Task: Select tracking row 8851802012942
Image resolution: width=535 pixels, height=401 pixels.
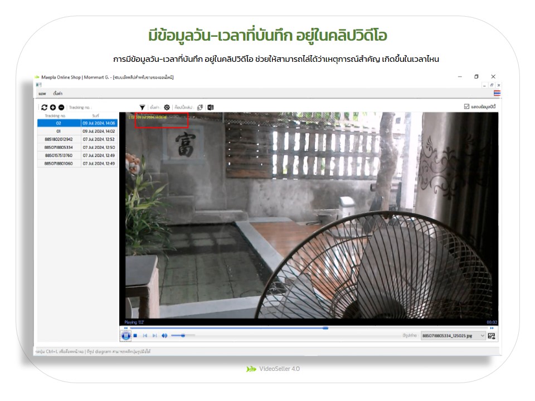Action: [x=59, y=139]
